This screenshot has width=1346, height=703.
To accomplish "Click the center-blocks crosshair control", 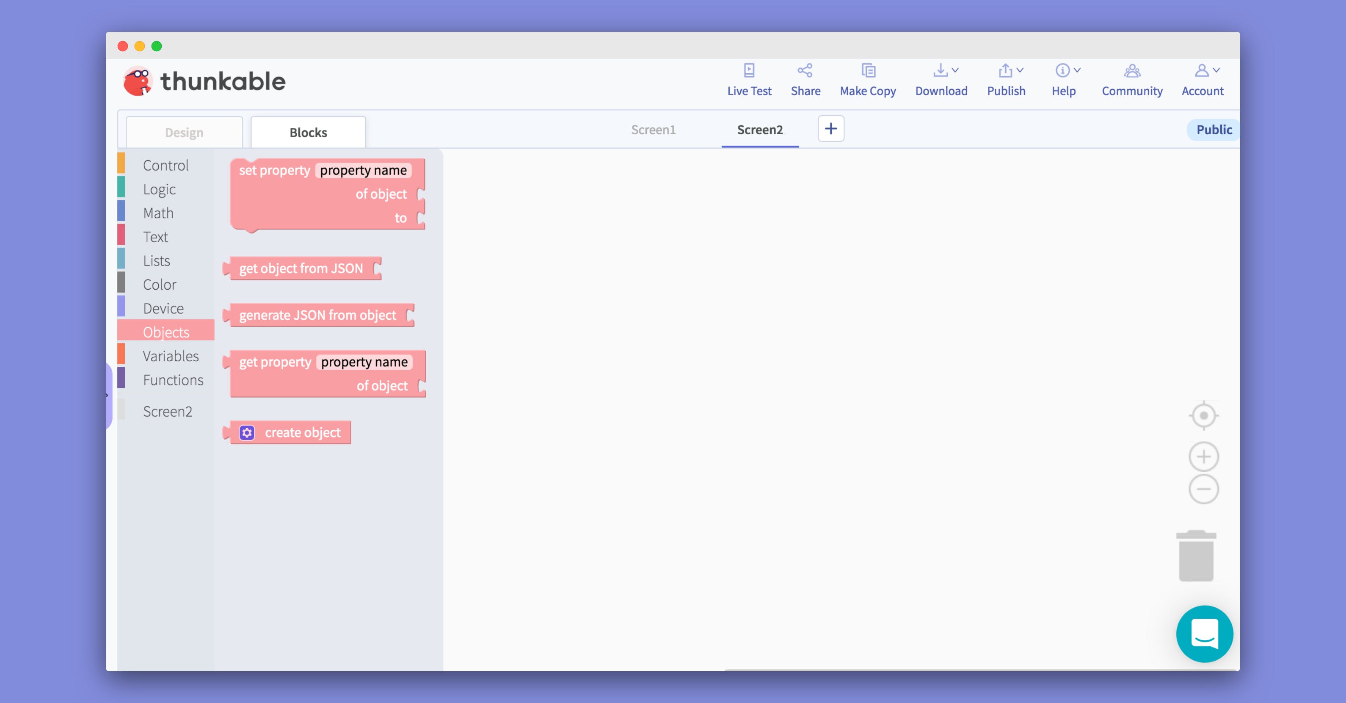I will (1203, 415).
